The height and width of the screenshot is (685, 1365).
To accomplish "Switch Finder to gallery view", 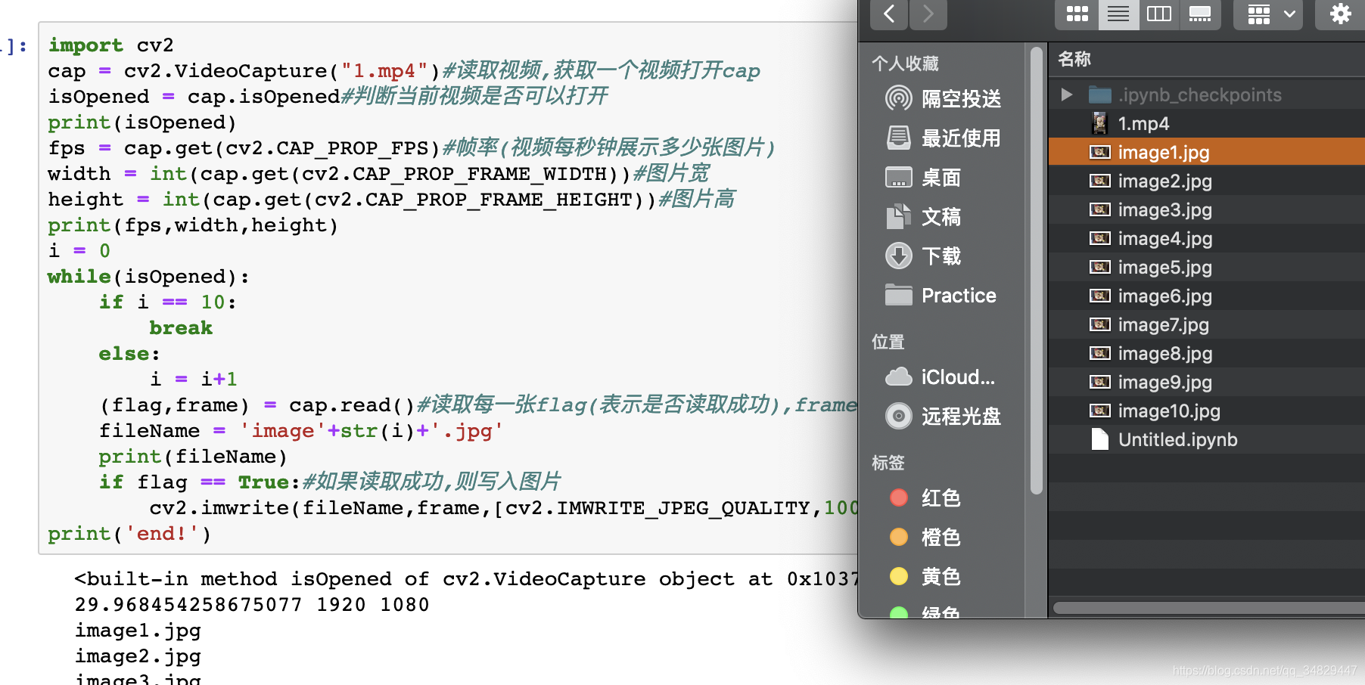I will (1200, 14).
